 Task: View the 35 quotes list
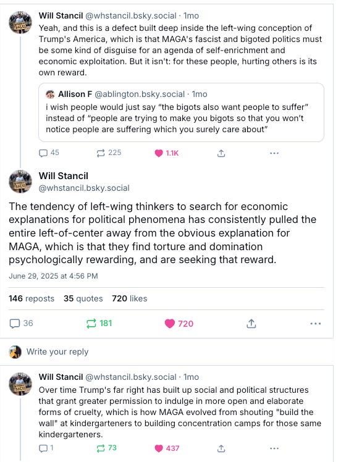pos(83,298)
